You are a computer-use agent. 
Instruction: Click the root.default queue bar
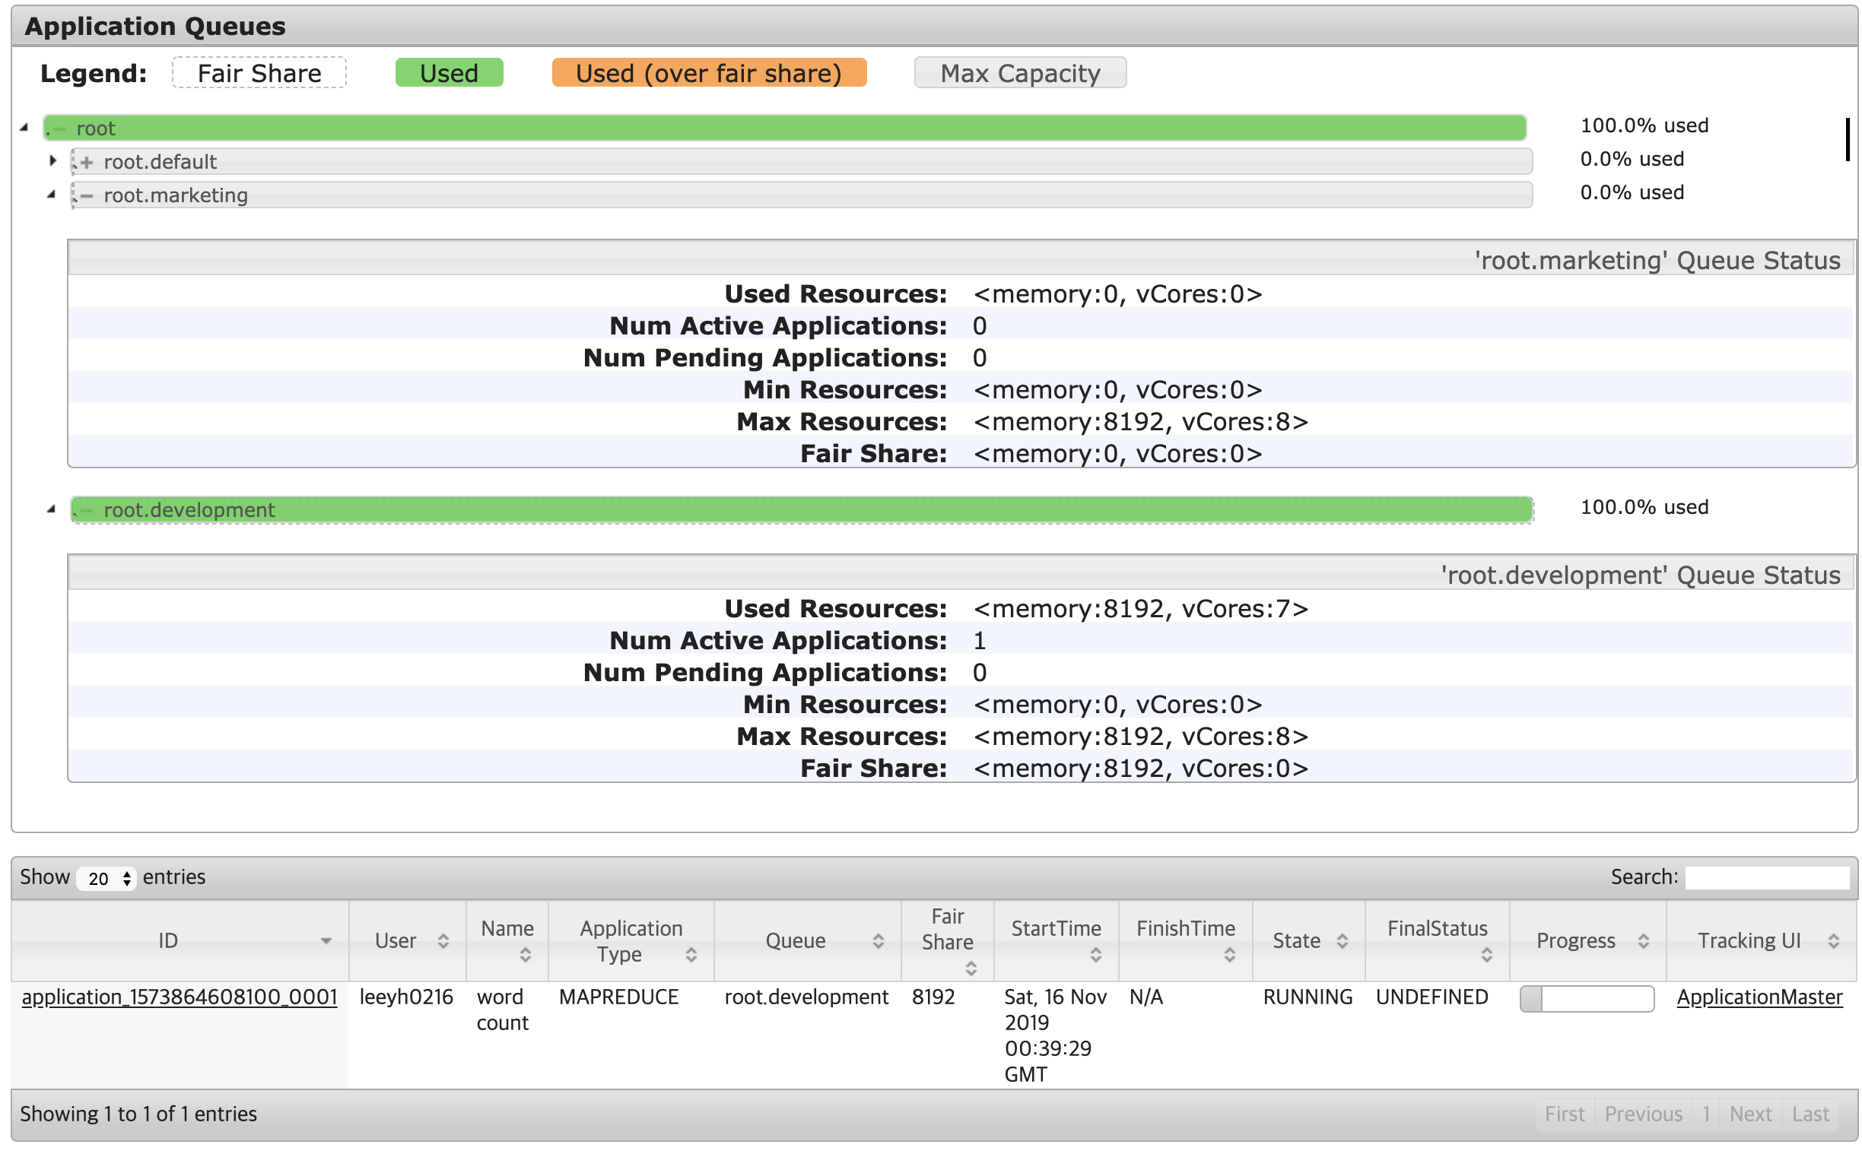click(802, 162)
